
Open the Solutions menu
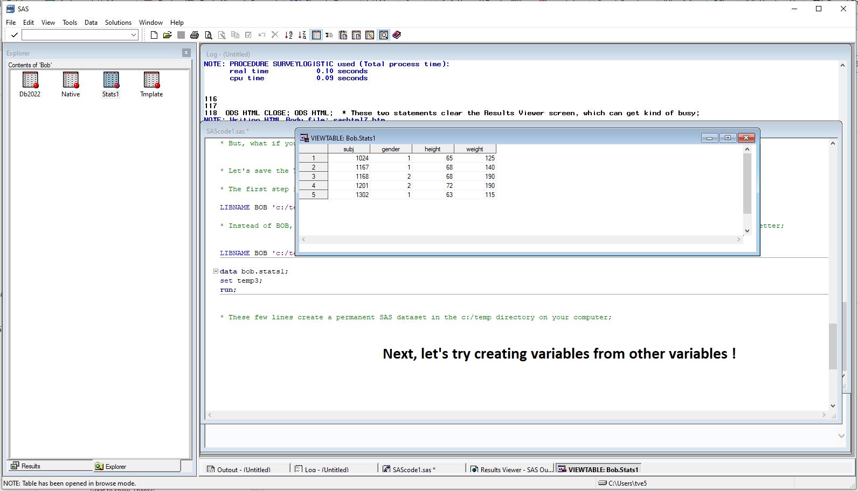[x=118, y=23]
